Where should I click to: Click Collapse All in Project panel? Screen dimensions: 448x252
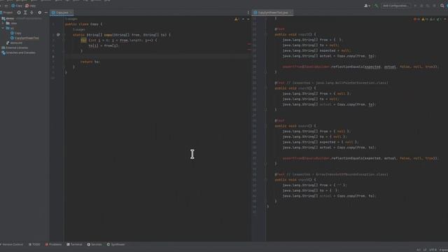click(x=31, y=13)
